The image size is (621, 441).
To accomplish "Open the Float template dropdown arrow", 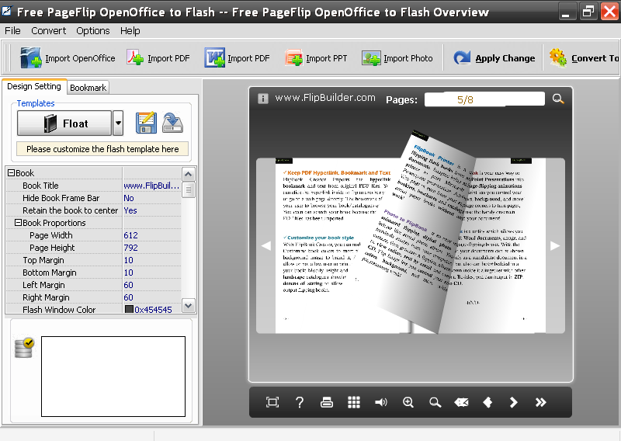I will [118, 123].
